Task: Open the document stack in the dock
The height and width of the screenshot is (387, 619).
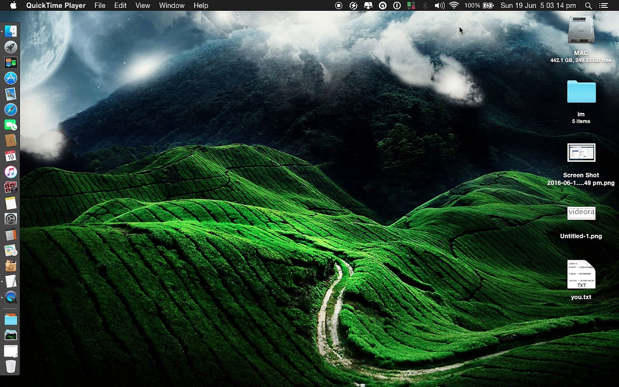Action: click(11, 351)
